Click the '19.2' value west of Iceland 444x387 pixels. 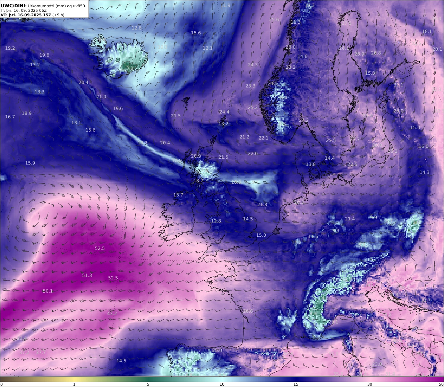[x=10, y=48]
